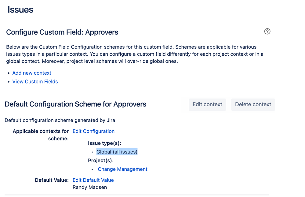The height and width of the screenshot is (197, 305).
Task: Click the Applicable contexts for scheme label
Action: (41, 135)
